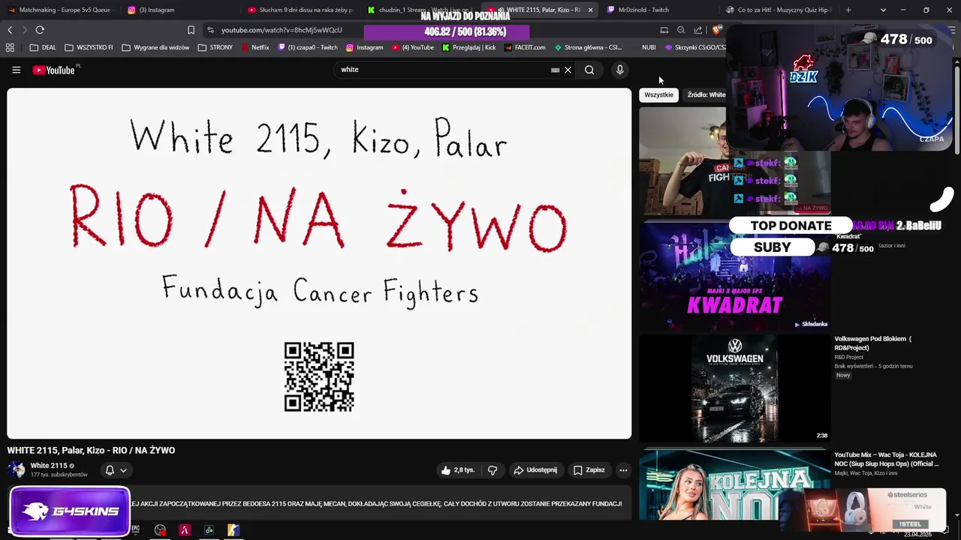This screenshot has height=540, width=961.
Task: Open the NUBI bookmark
Action: [x=649, y=47]
